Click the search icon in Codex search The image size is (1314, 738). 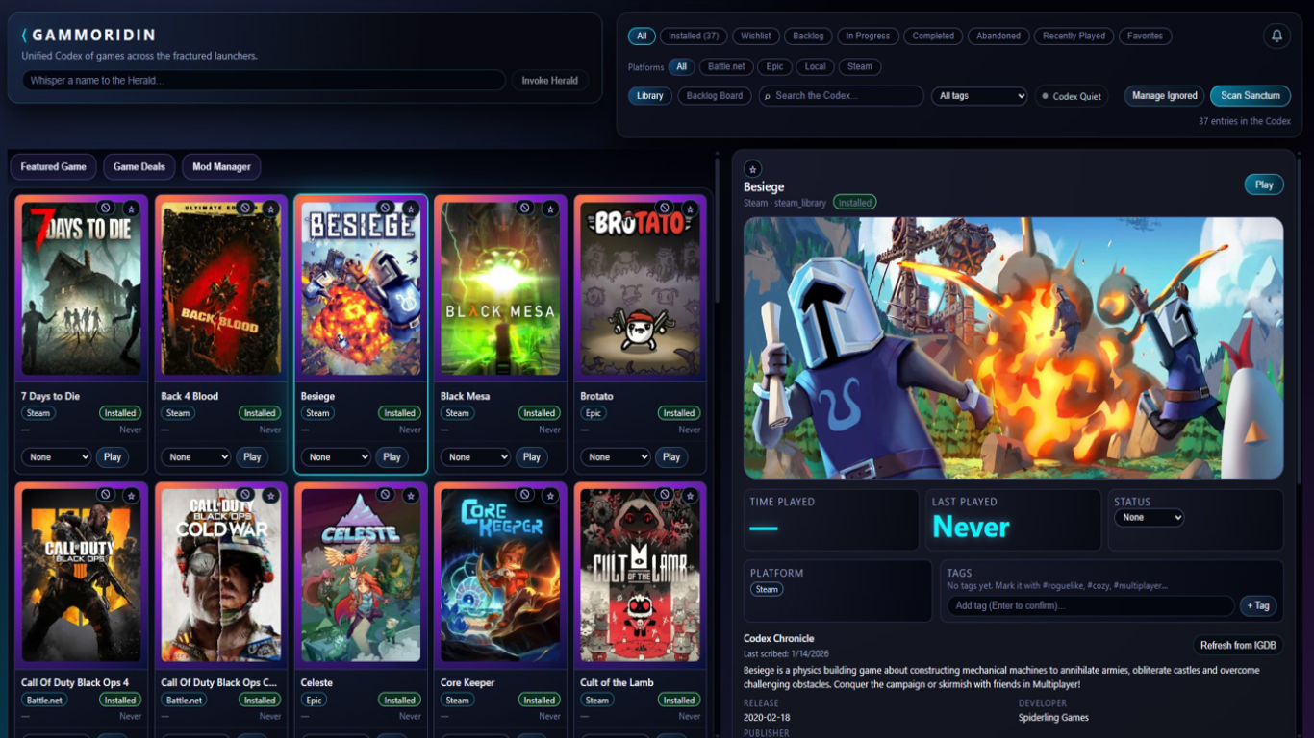[767, 96]
